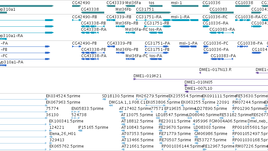Click the EK063255.5prime EST label
This screenshot has height=151, width=268.
(x=198, y=102)
